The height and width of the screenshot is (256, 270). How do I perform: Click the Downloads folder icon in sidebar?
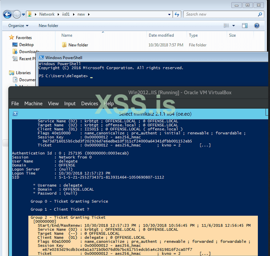15,51
